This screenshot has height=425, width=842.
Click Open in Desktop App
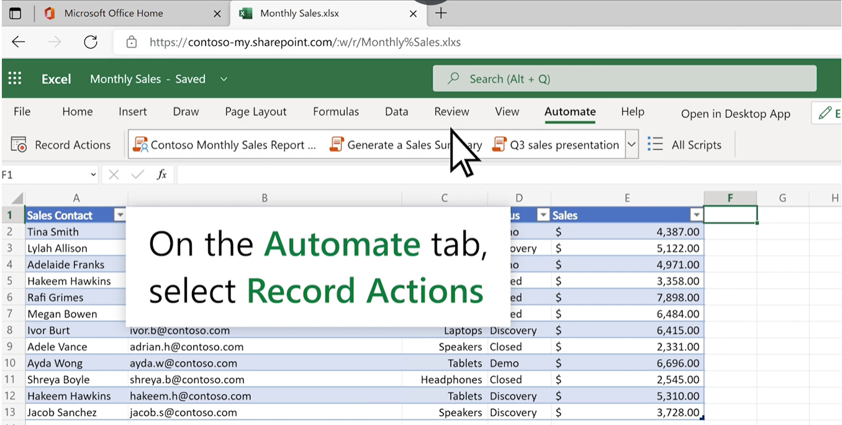[736, 114]
